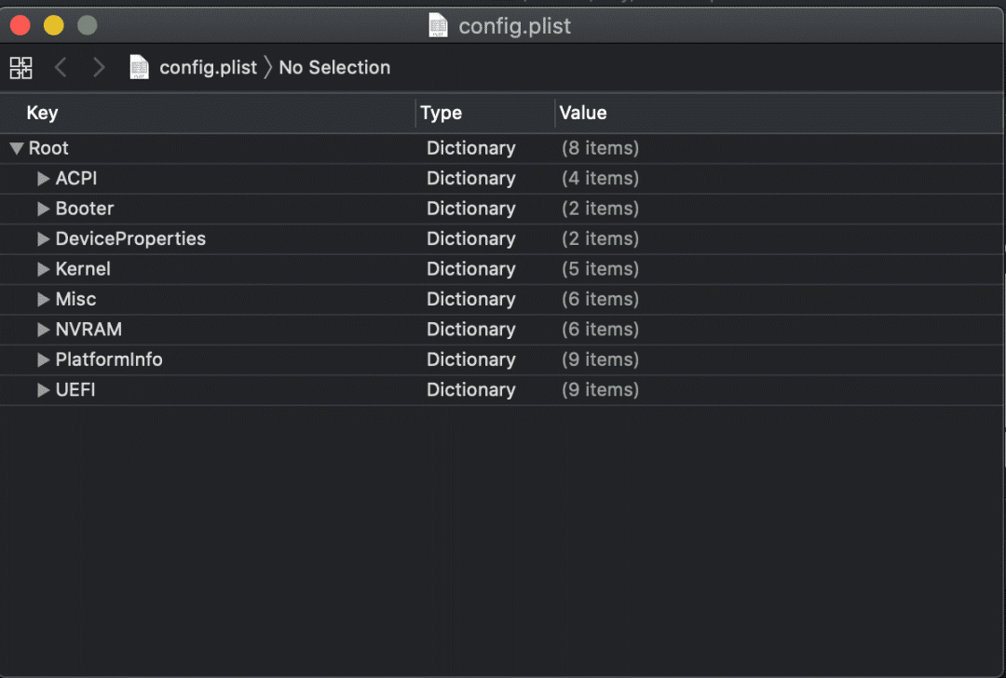Expand the Misc dictionary triangle
The width and height of the screenshot is (1006, 678).
[43, 300]
